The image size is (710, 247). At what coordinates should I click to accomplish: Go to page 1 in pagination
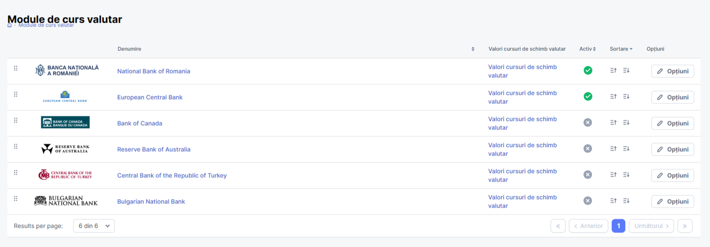coord(619,226)
